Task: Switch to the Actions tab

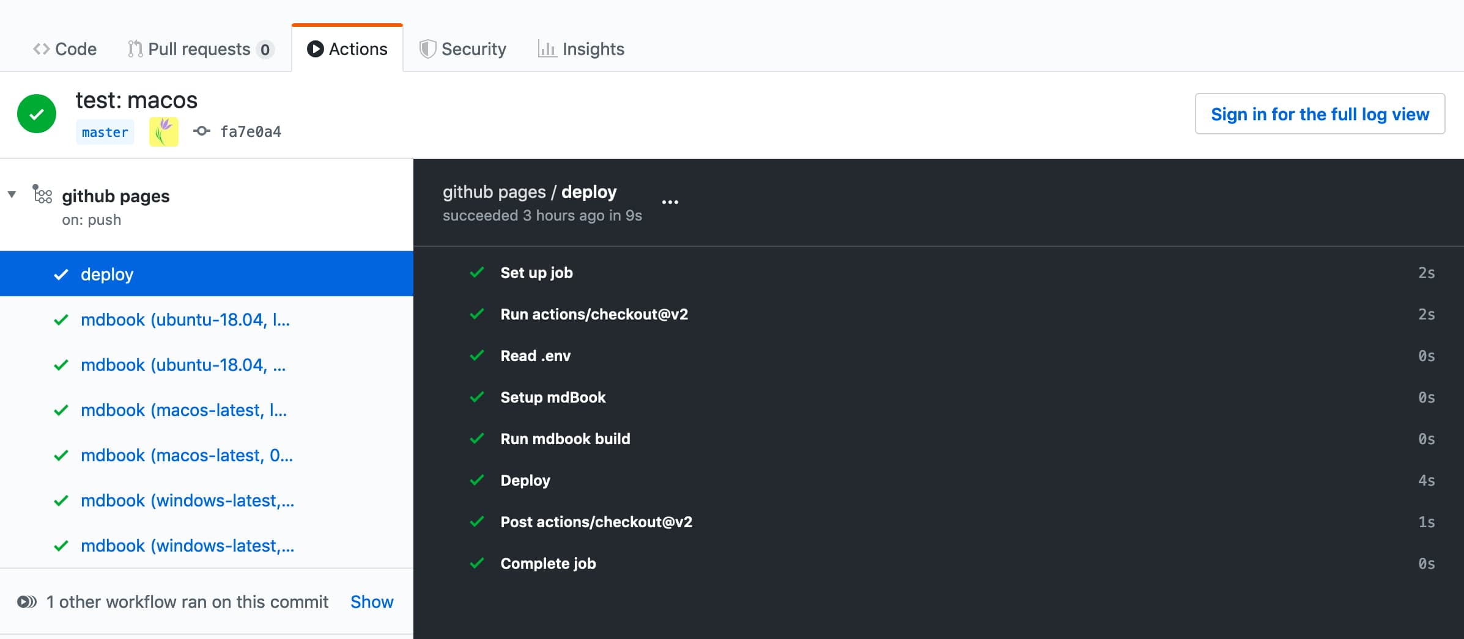Action: tap(347, 49)
